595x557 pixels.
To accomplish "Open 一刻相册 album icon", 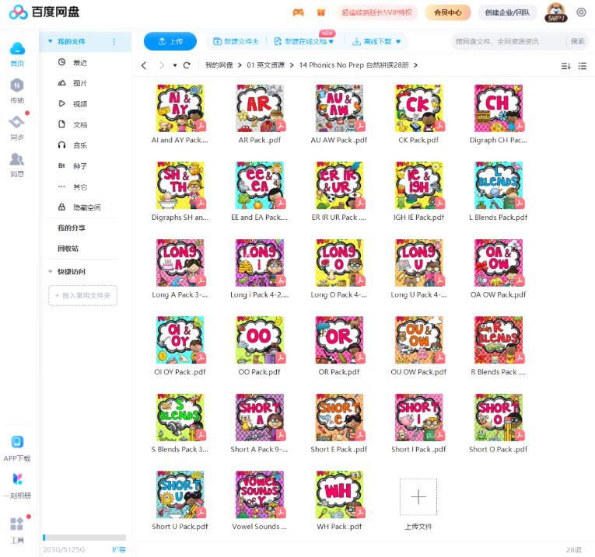I will pyautogui.click(x=17, y=479).
